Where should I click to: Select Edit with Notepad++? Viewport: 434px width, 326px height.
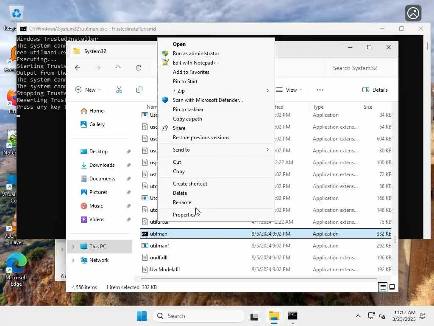pos(196,63)
